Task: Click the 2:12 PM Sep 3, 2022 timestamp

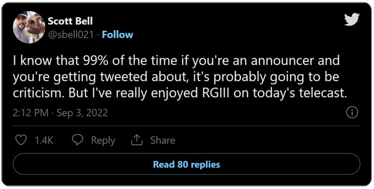Action: (60, 113)
